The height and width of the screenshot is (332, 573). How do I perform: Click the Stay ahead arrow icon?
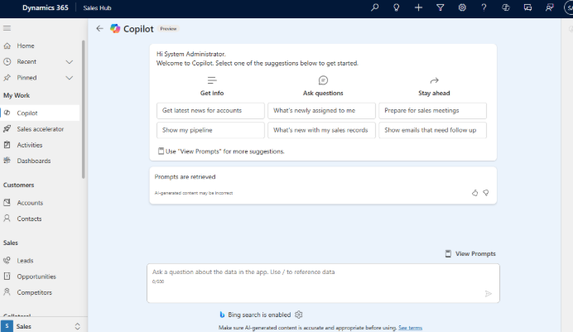[x=434, y=80]
